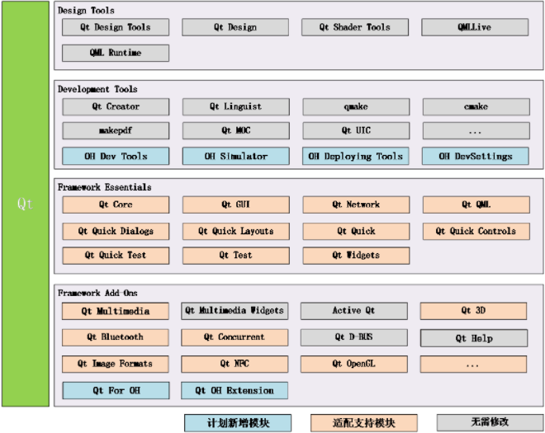This screenshot has width=545, height=433.
Task: Click the Qt D-BUS box
Action: [353, 337]
